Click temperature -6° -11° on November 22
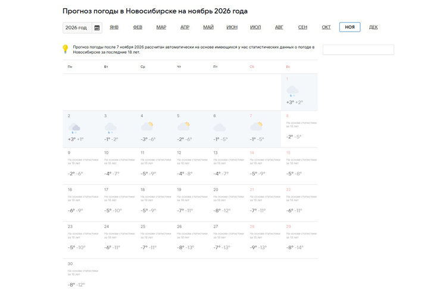 (x=294, y=211)
